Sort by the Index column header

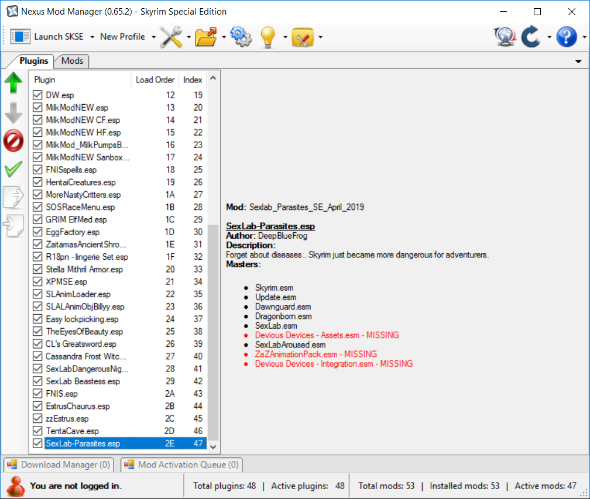(193, 80)
